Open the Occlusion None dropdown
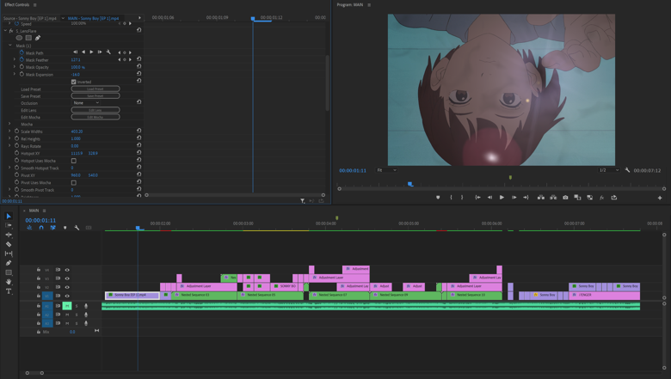 [x=86, y=103]
